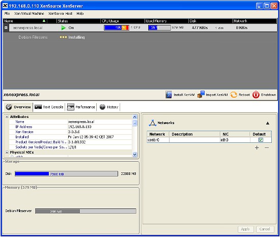This screenshot has height=237, width=280.
Task: Click the Import XenVM button label
Action: [217, 95]
